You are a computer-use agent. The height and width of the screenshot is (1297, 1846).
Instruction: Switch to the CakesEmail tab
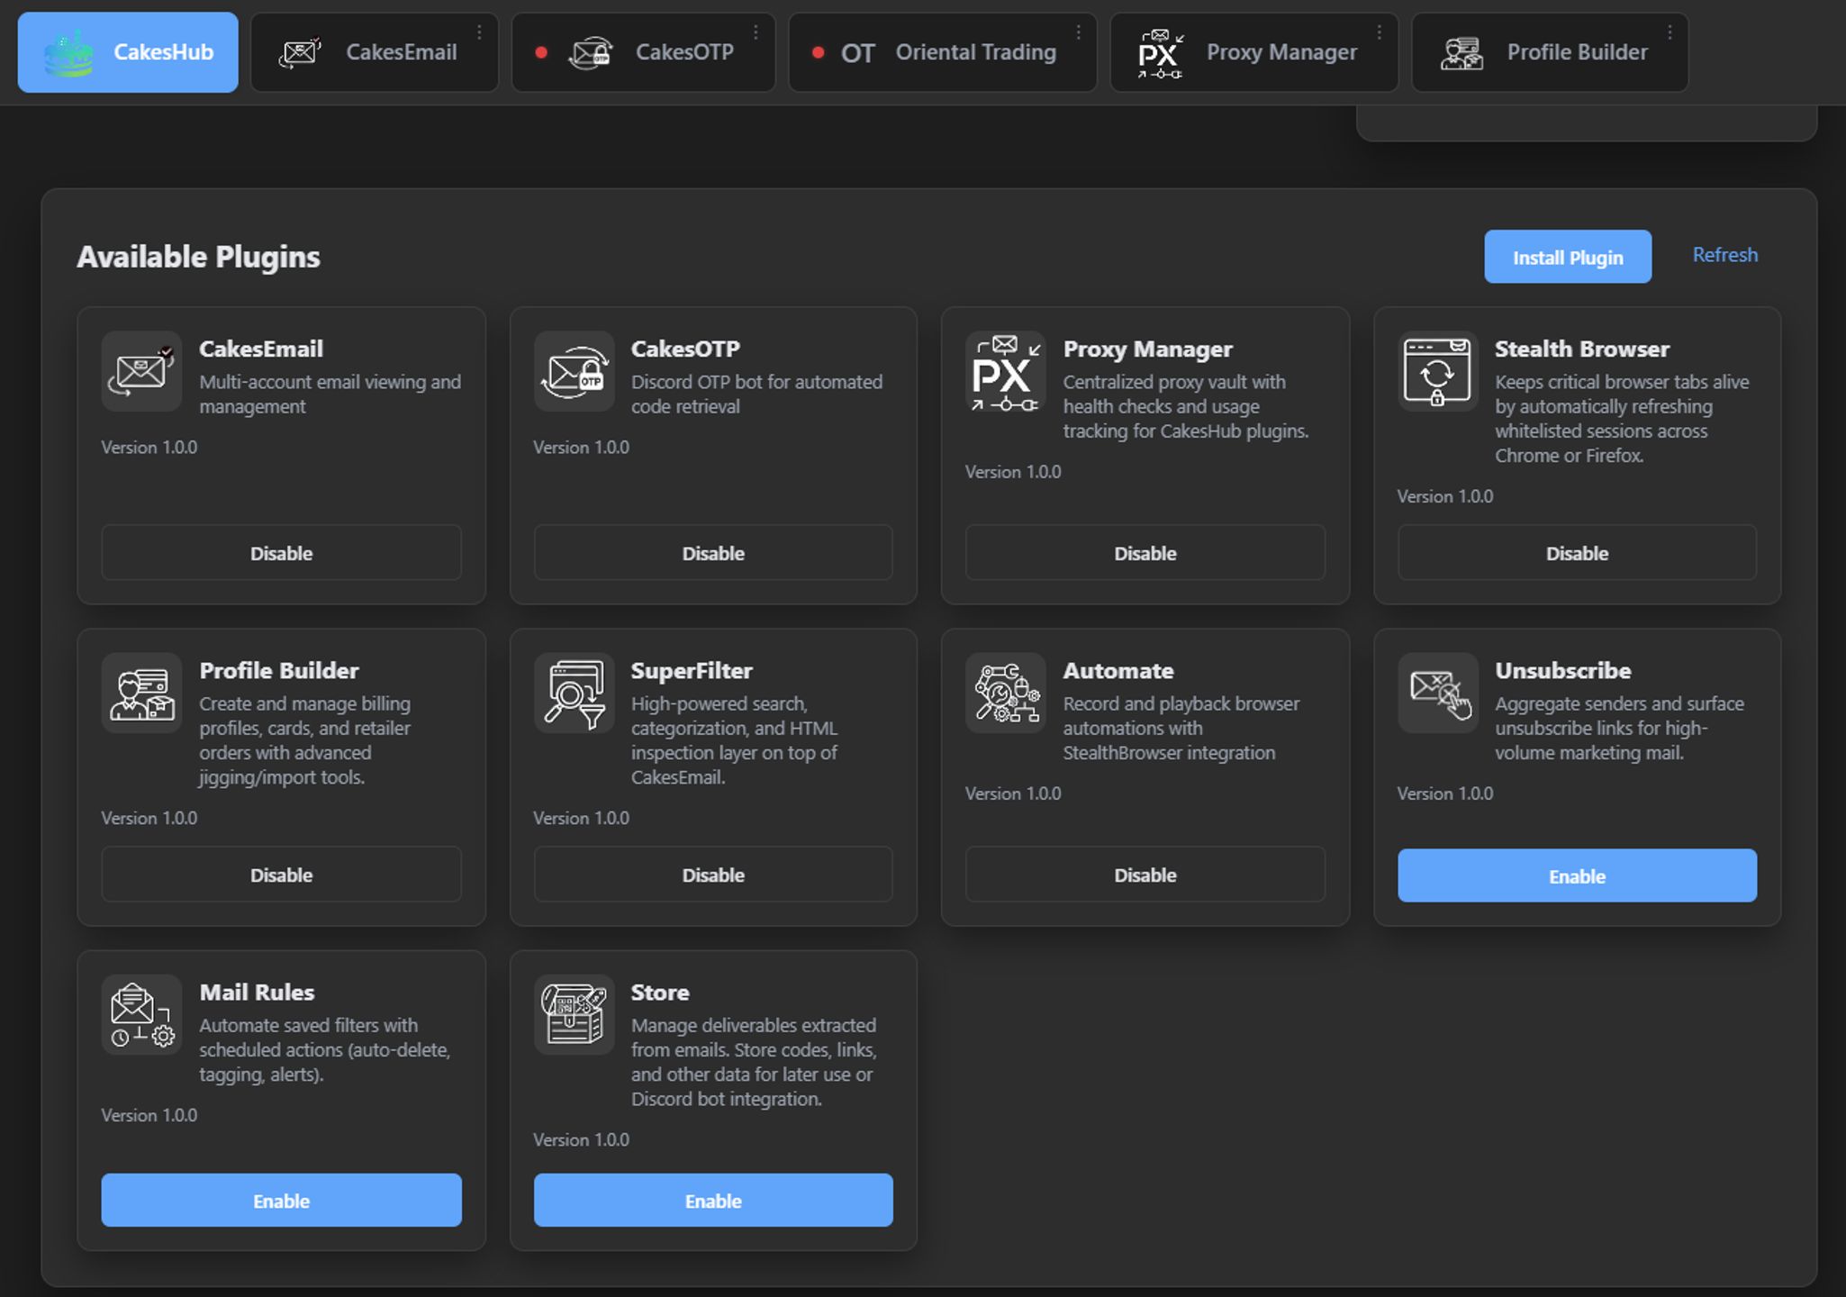[374, 52]
